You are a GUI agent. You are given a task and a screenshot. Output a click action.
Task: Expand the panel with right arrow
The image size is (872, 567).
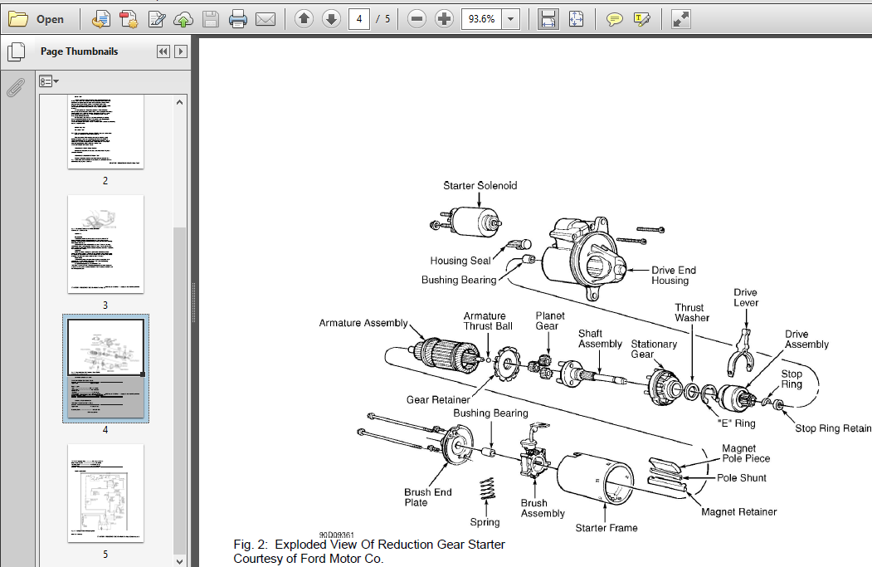(x=181, y=51)
